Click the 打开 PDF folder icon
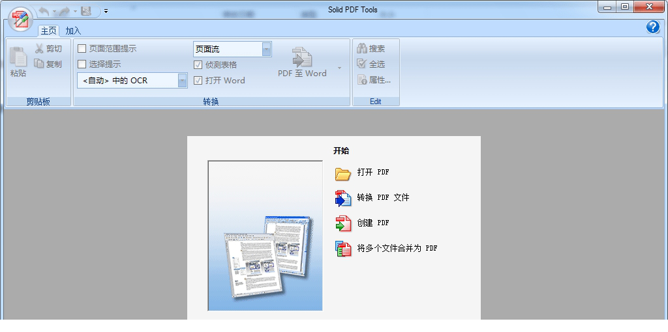The width and height of the screenshot is (668, 332). pyautogui.click(x=342, y=173)
